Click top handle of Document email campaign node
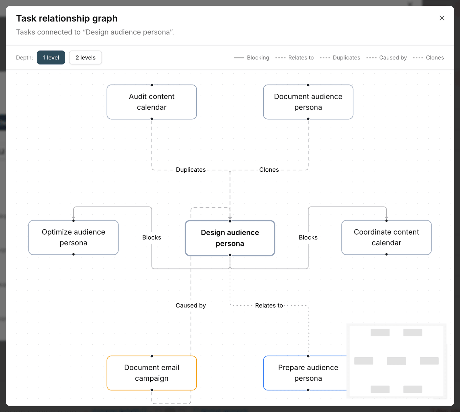Screen dimensions: 460x412 tap(152, 356)
